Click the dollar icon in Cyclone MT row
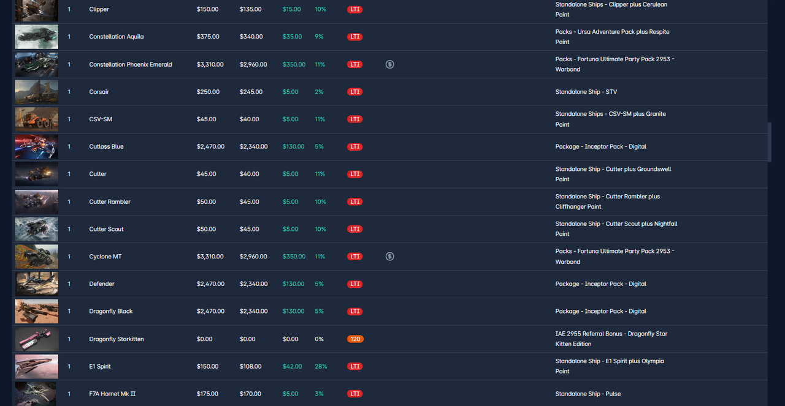The height and width of the screenshot is (406, 785). coord(389,257)
